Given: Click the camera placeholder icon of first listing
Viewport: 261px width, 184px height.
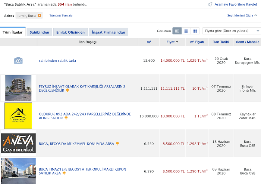Looking at the screenshot, I should pos(18,60).
